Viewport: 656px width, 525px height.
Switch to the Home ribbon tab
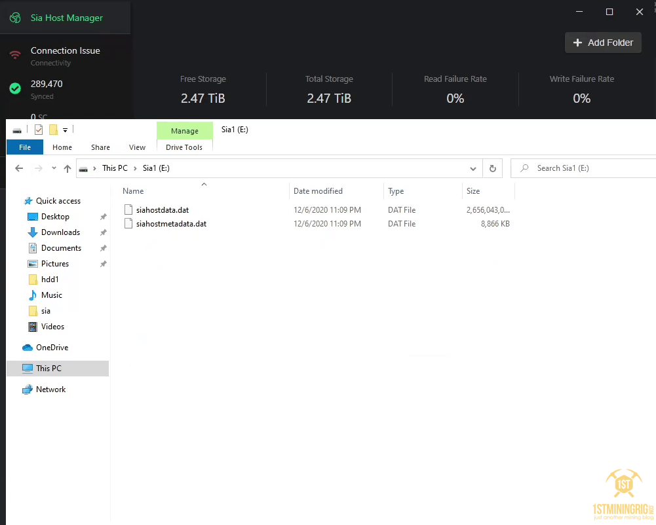point(62,147)
